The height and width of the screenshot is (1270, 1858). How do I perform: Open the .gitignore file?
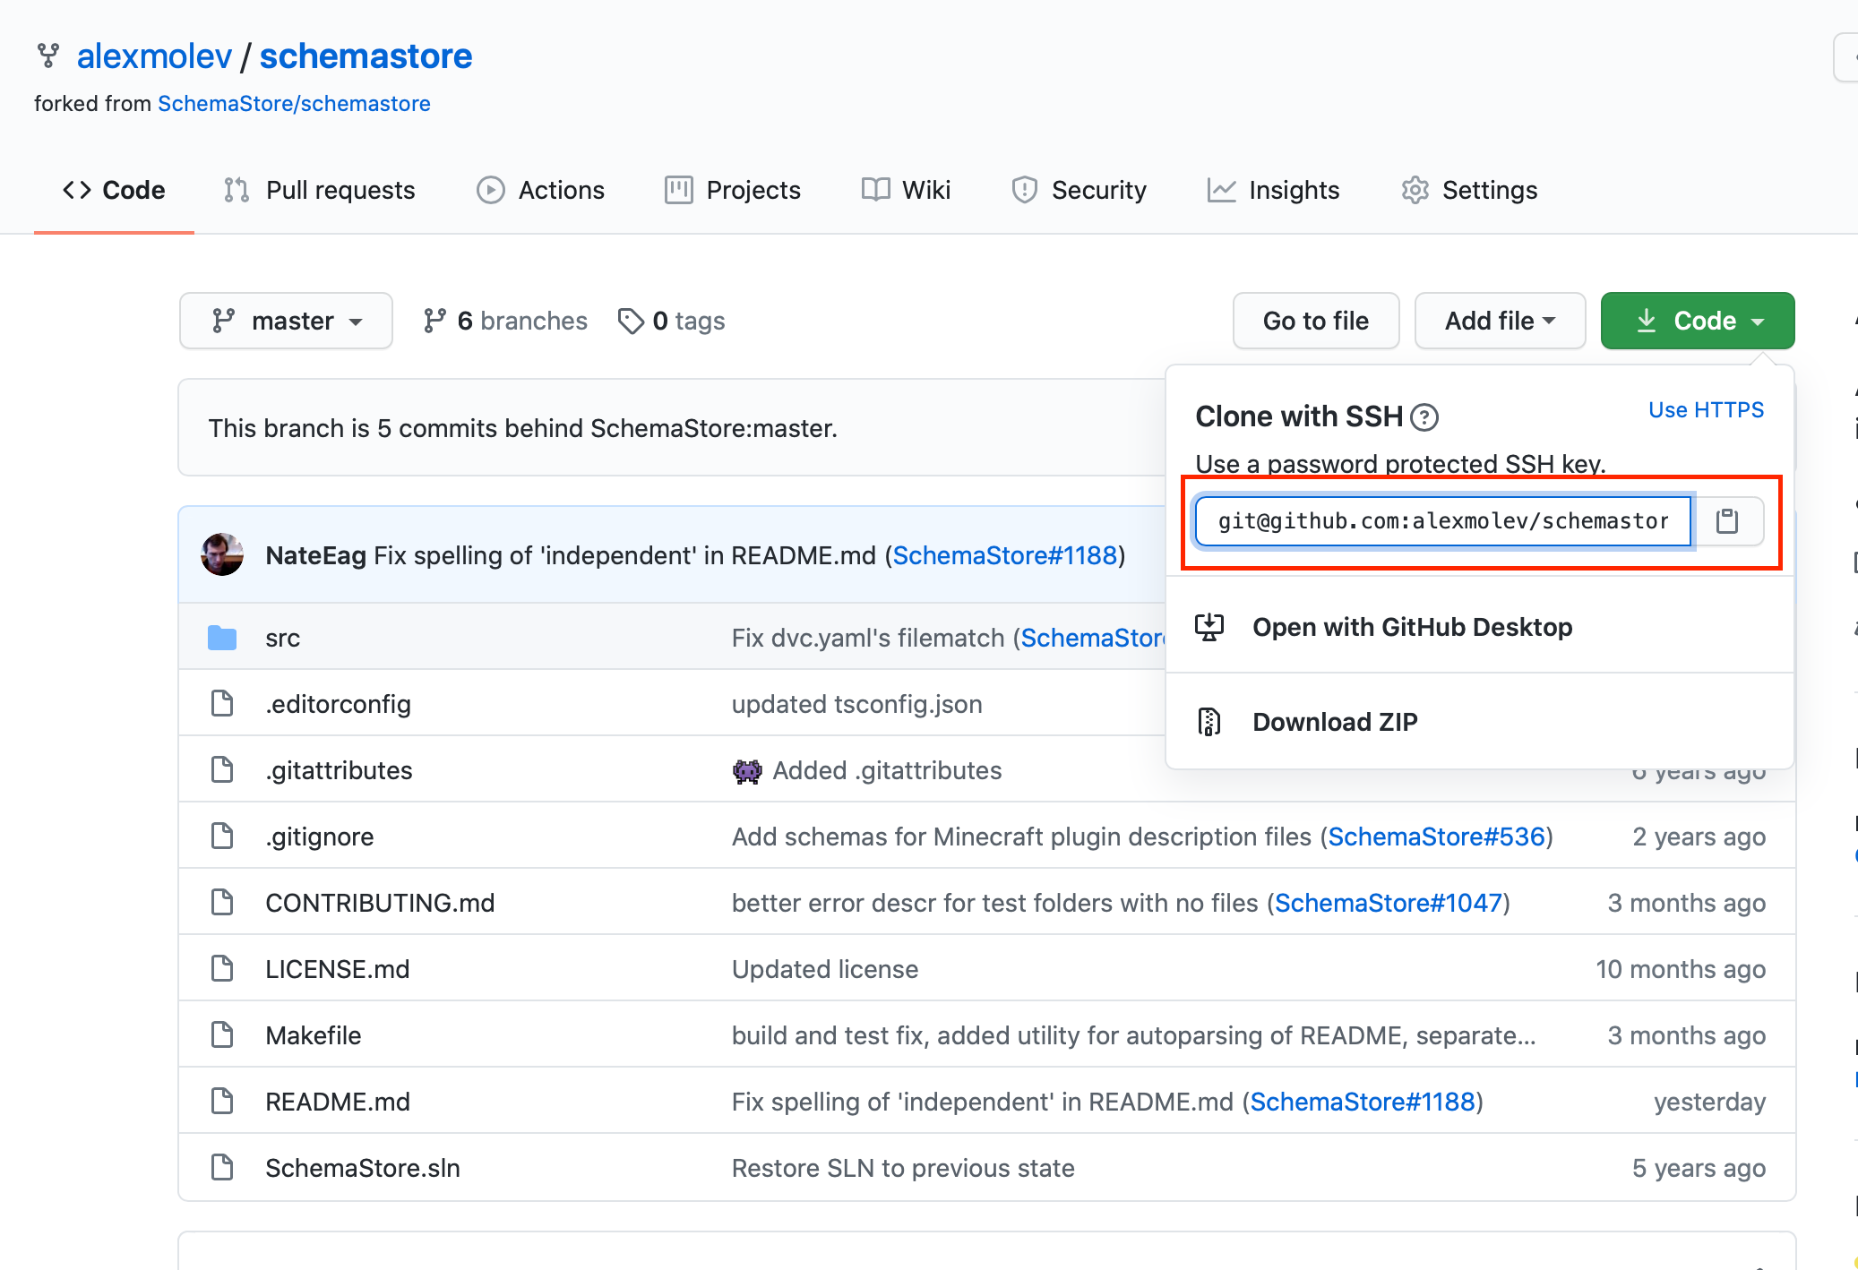click(320, 837)
